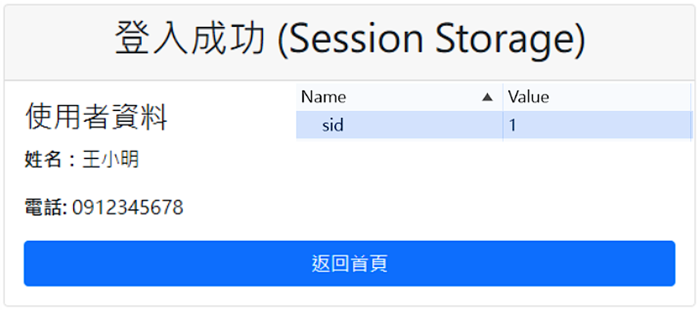Click blank area right of phone number
This screenshot has height=311, width=700.
point(343,207)
